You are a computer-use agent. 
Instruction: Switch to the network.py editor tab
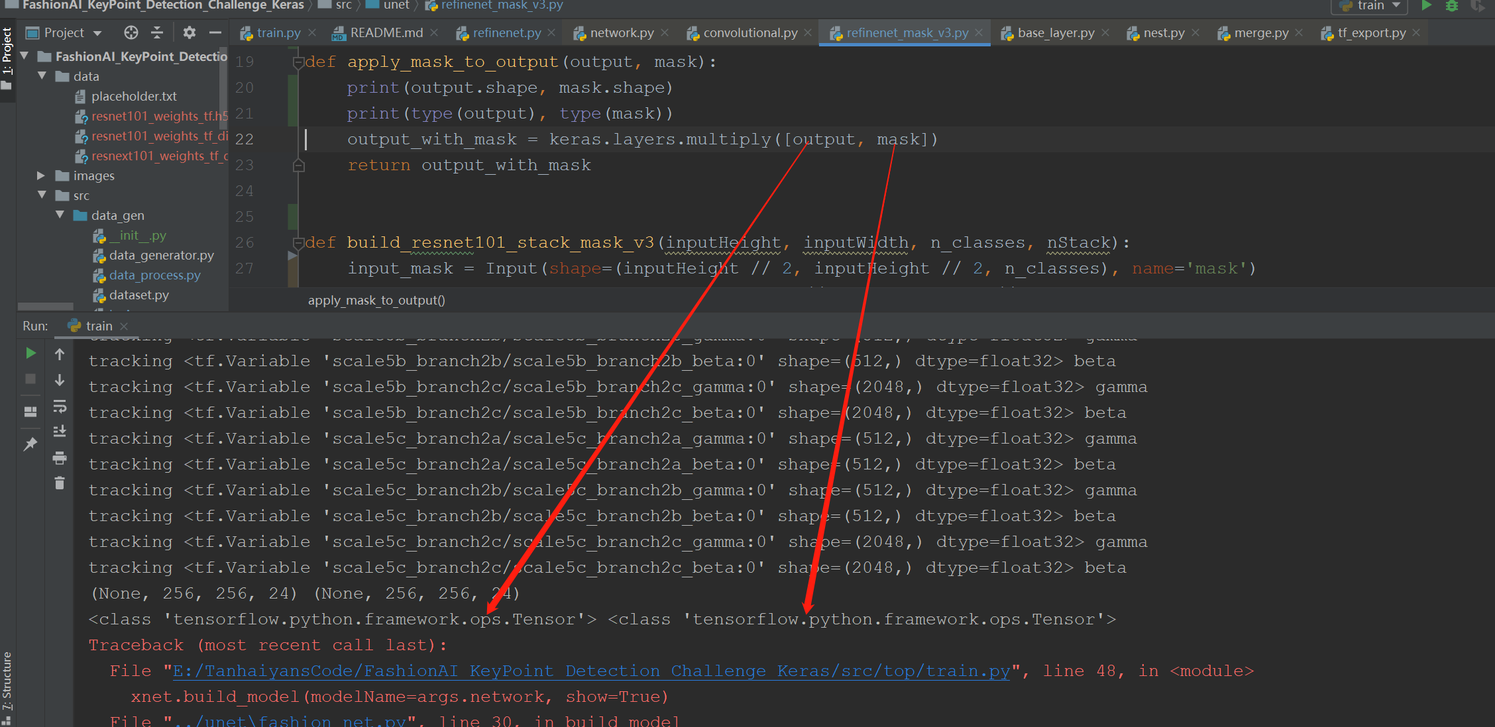pos(621,32)
